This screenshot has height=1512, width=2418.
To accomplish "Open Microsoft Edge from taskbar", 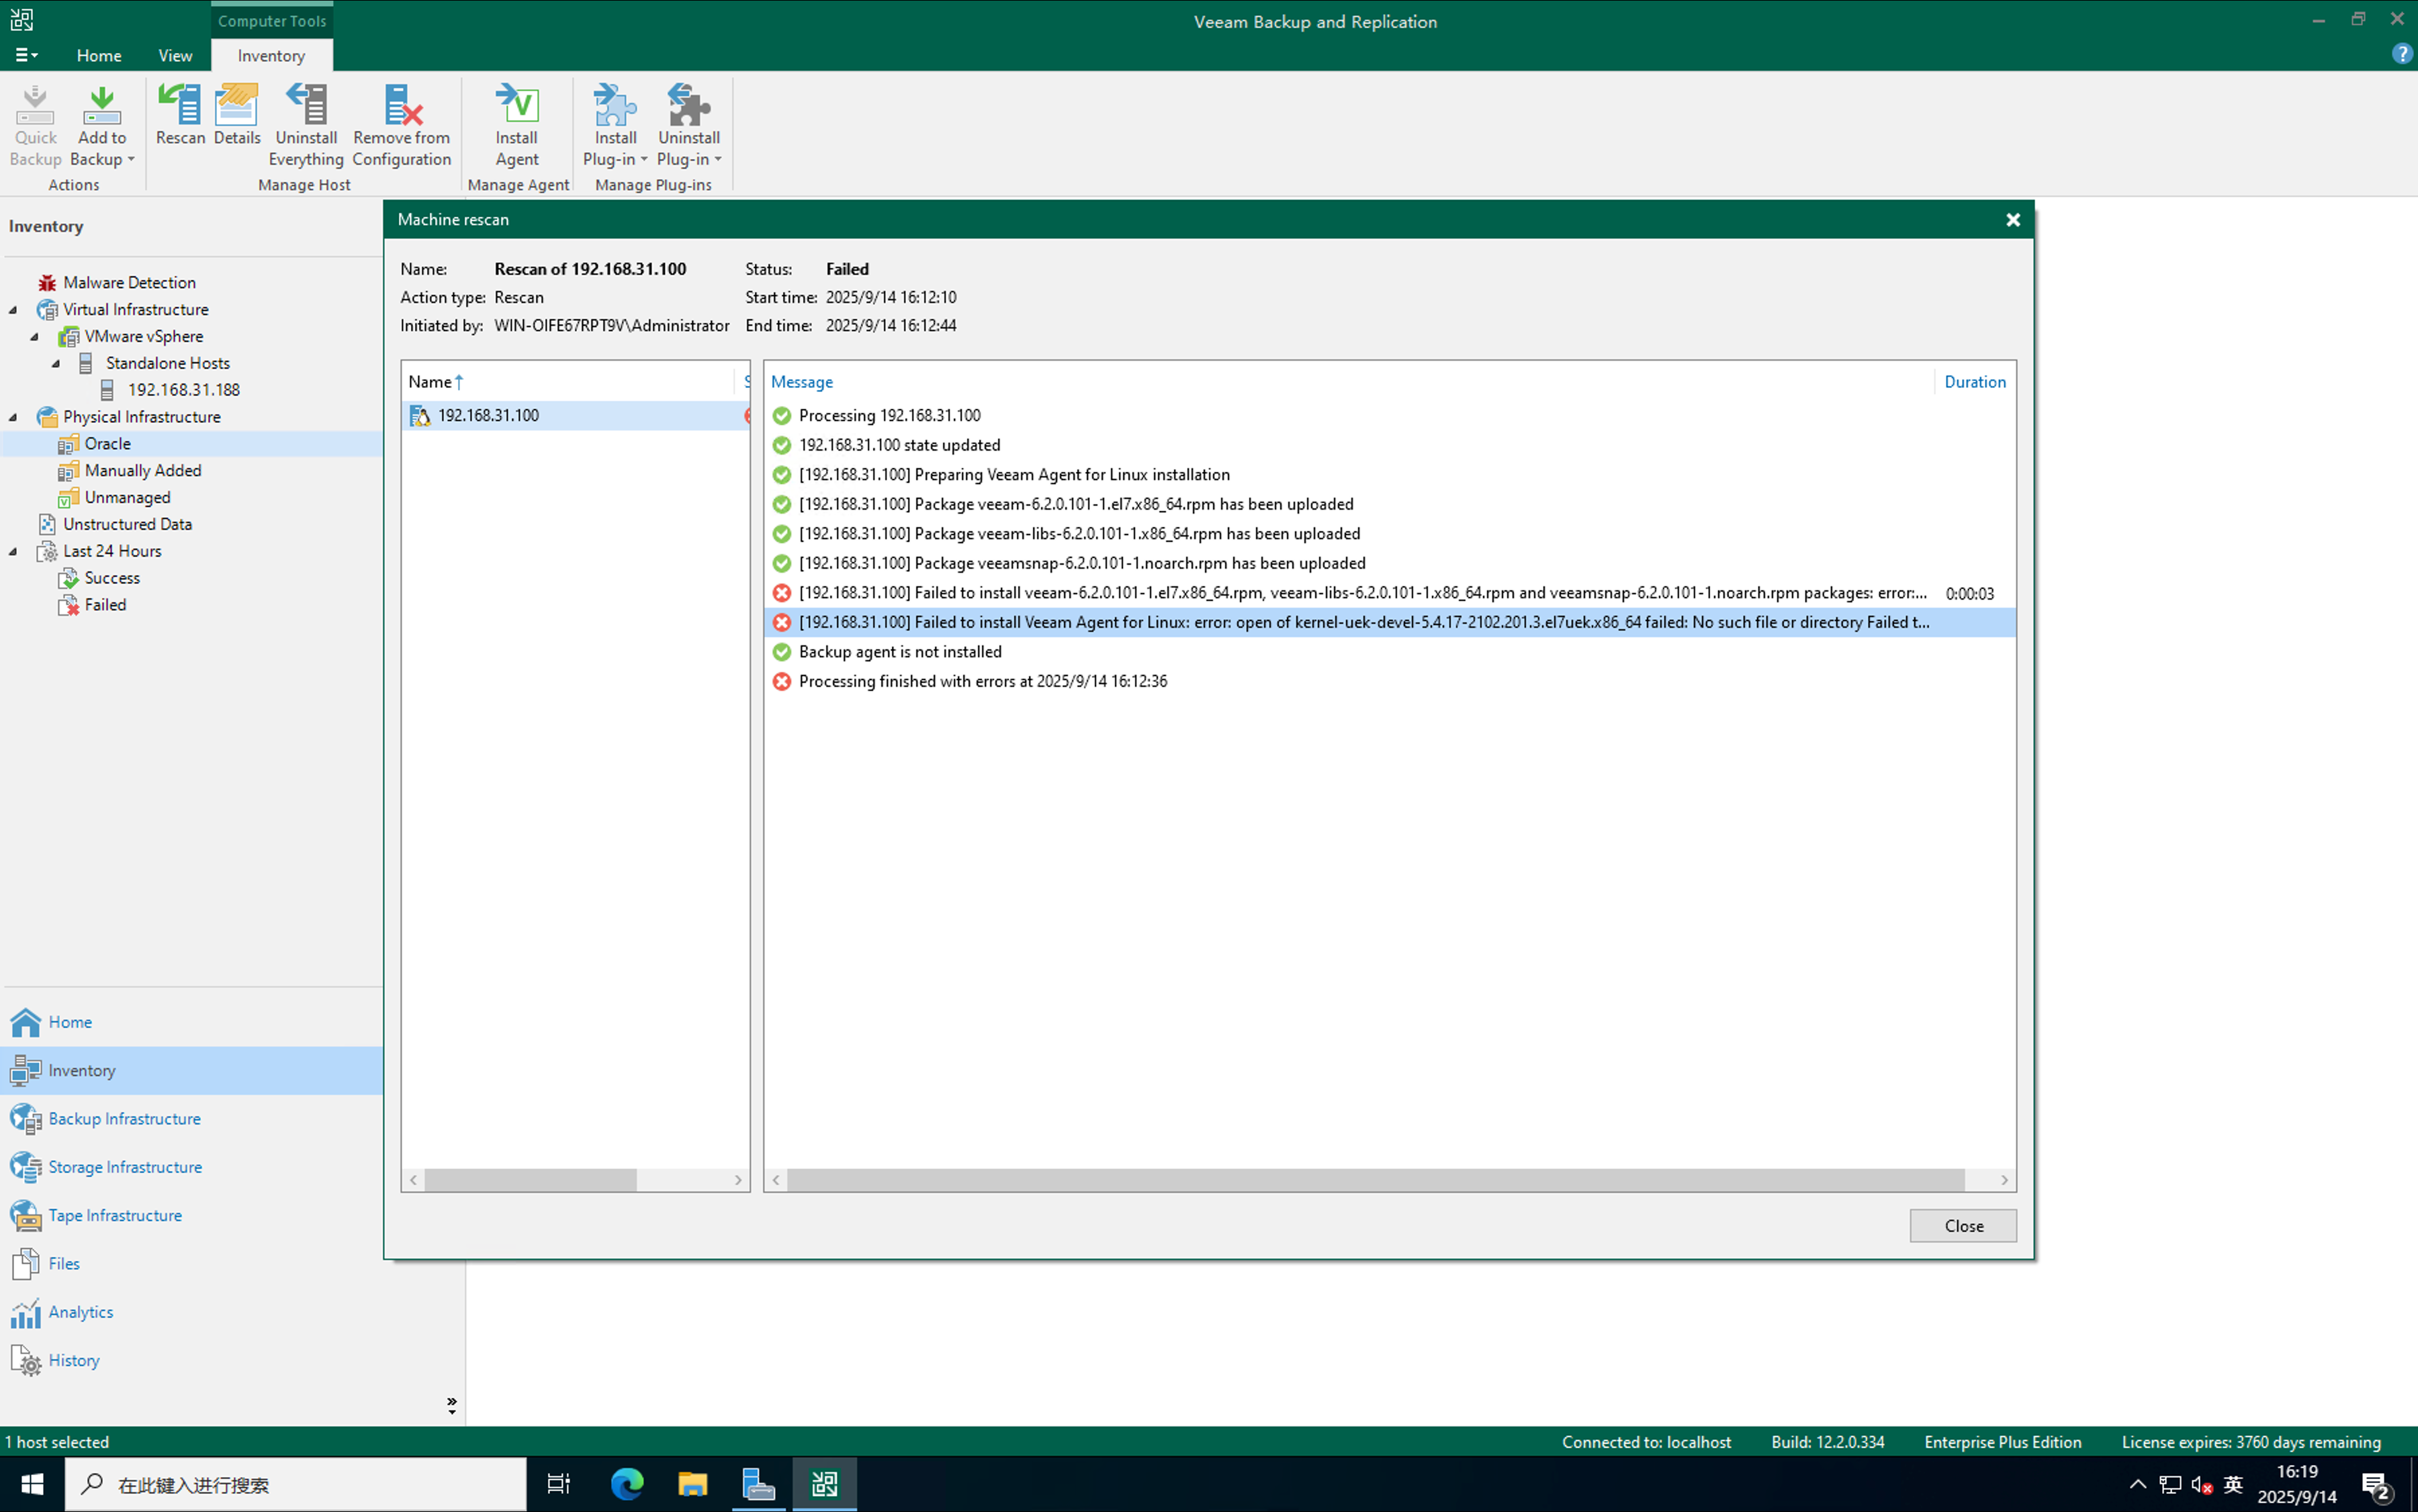I will 627,1484.
